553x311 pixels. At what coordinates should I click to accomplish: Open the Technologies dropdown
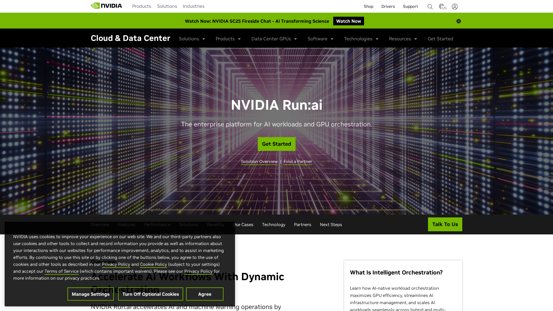(x=361, y=39)
